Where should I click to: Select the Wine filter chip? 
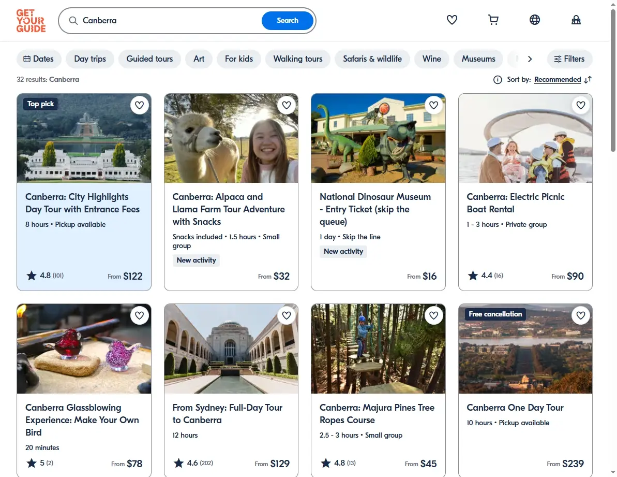tap(432, 59)
